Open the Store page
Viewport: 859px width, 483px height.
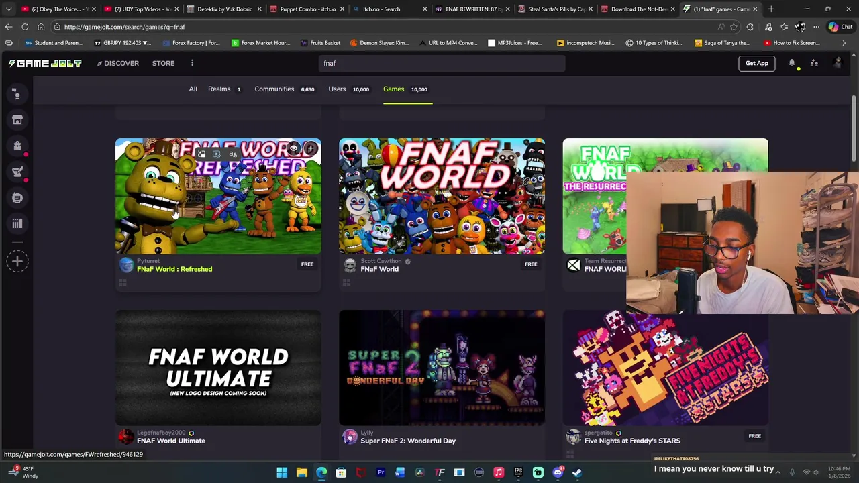[x=163, y=63]
